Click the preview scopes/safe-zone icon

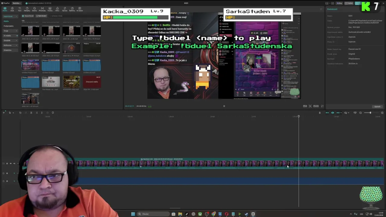tap(310, 106)
